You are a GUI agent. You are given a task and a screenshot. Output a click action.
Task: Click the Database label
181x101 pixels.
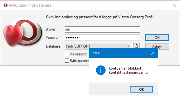(54, 46)
